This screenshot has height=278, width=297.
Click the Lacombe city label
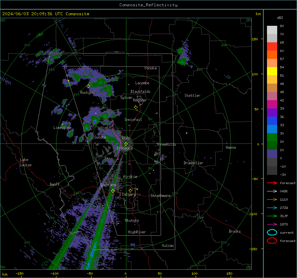pos(142,83)
